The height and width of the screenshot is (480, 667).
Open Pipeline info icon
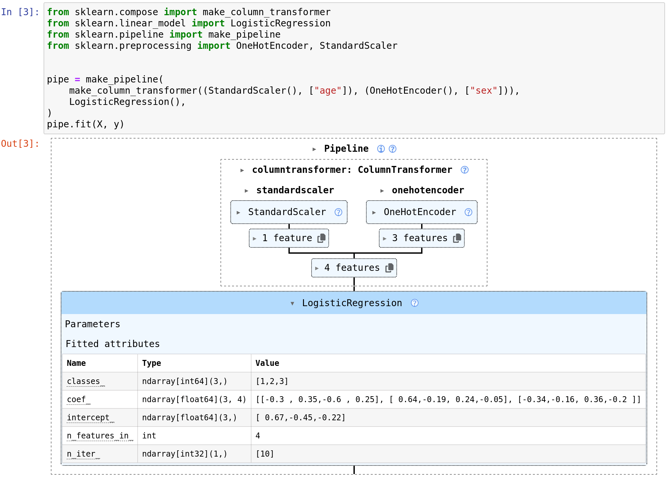381,149
